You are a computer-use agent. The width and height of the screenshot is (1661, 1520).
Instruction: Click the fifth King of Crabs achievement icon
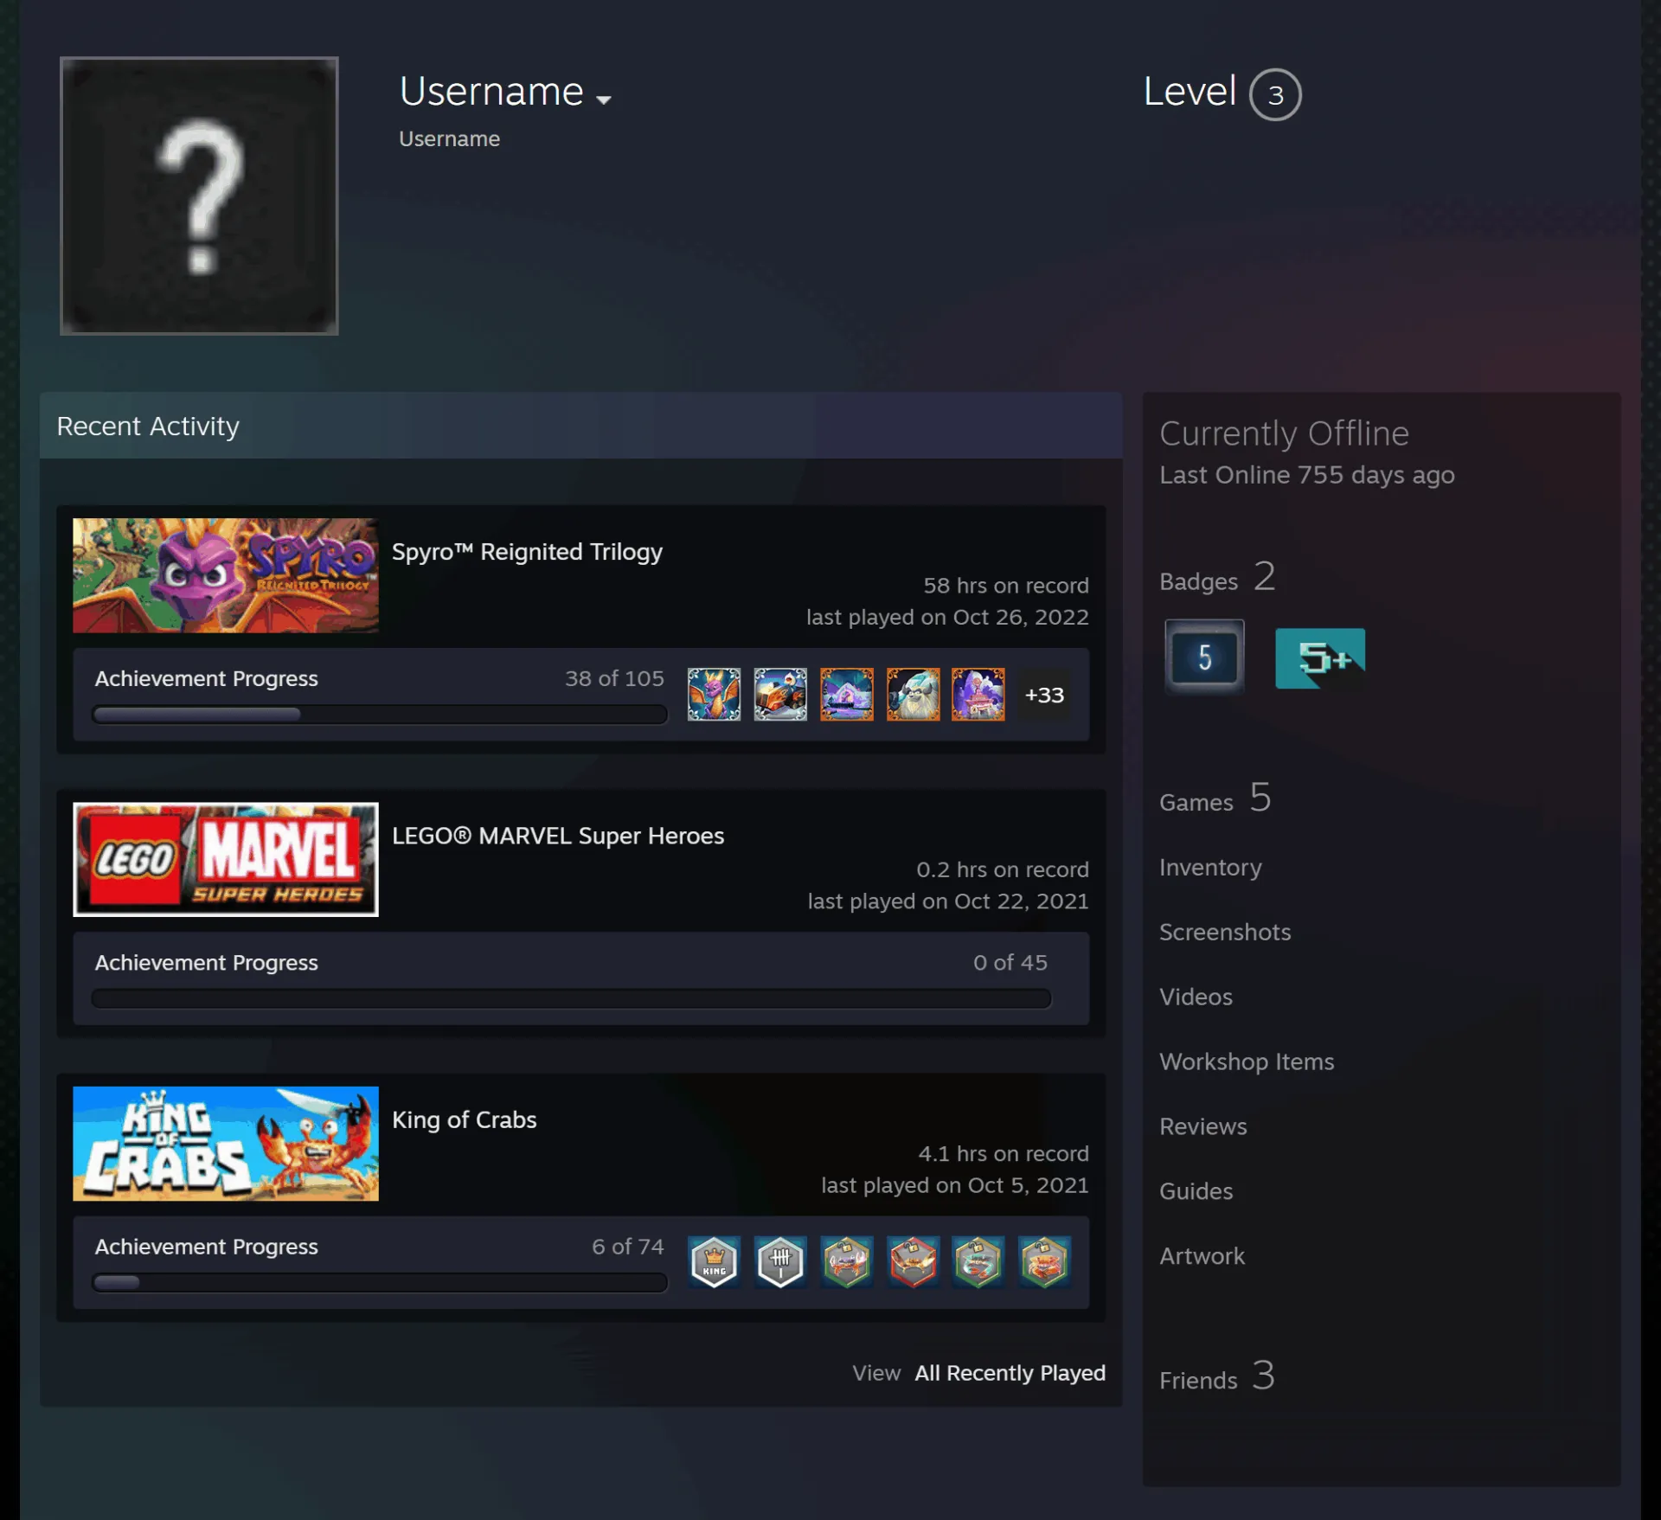(978, 1262)
